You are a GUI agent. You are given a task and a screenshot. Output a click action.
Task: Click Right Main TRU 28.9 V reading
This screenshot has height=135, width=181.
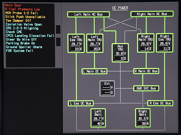click(145, 44)
